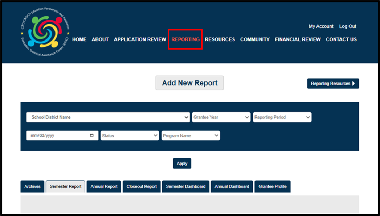This screenshot has height=216, width=380.
Task: Switch to the Semester Dashboard tab
Action: [x=185, y=187]
